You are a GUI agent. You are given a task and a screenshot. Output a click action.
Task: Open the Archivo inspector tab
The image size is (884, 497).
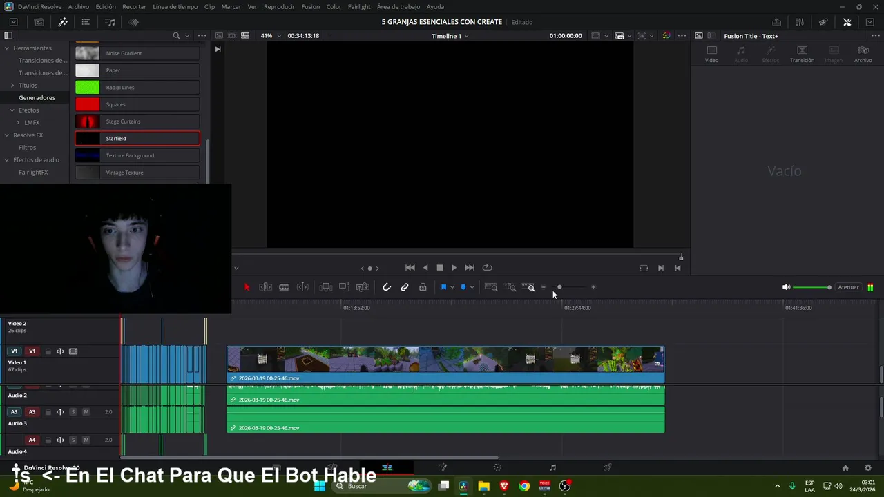tap(863, 55)
